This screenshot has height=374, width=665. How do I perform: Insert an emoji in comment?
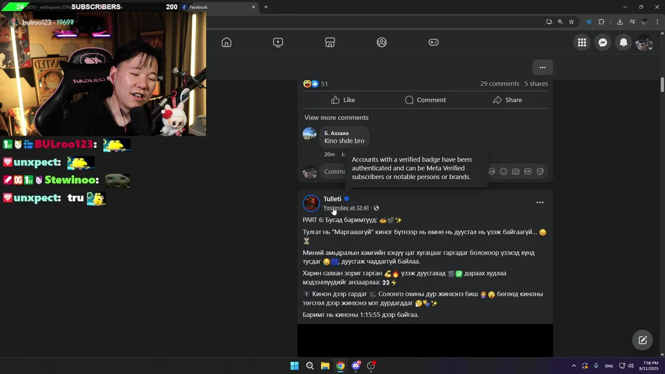click(x=503, y=171)
